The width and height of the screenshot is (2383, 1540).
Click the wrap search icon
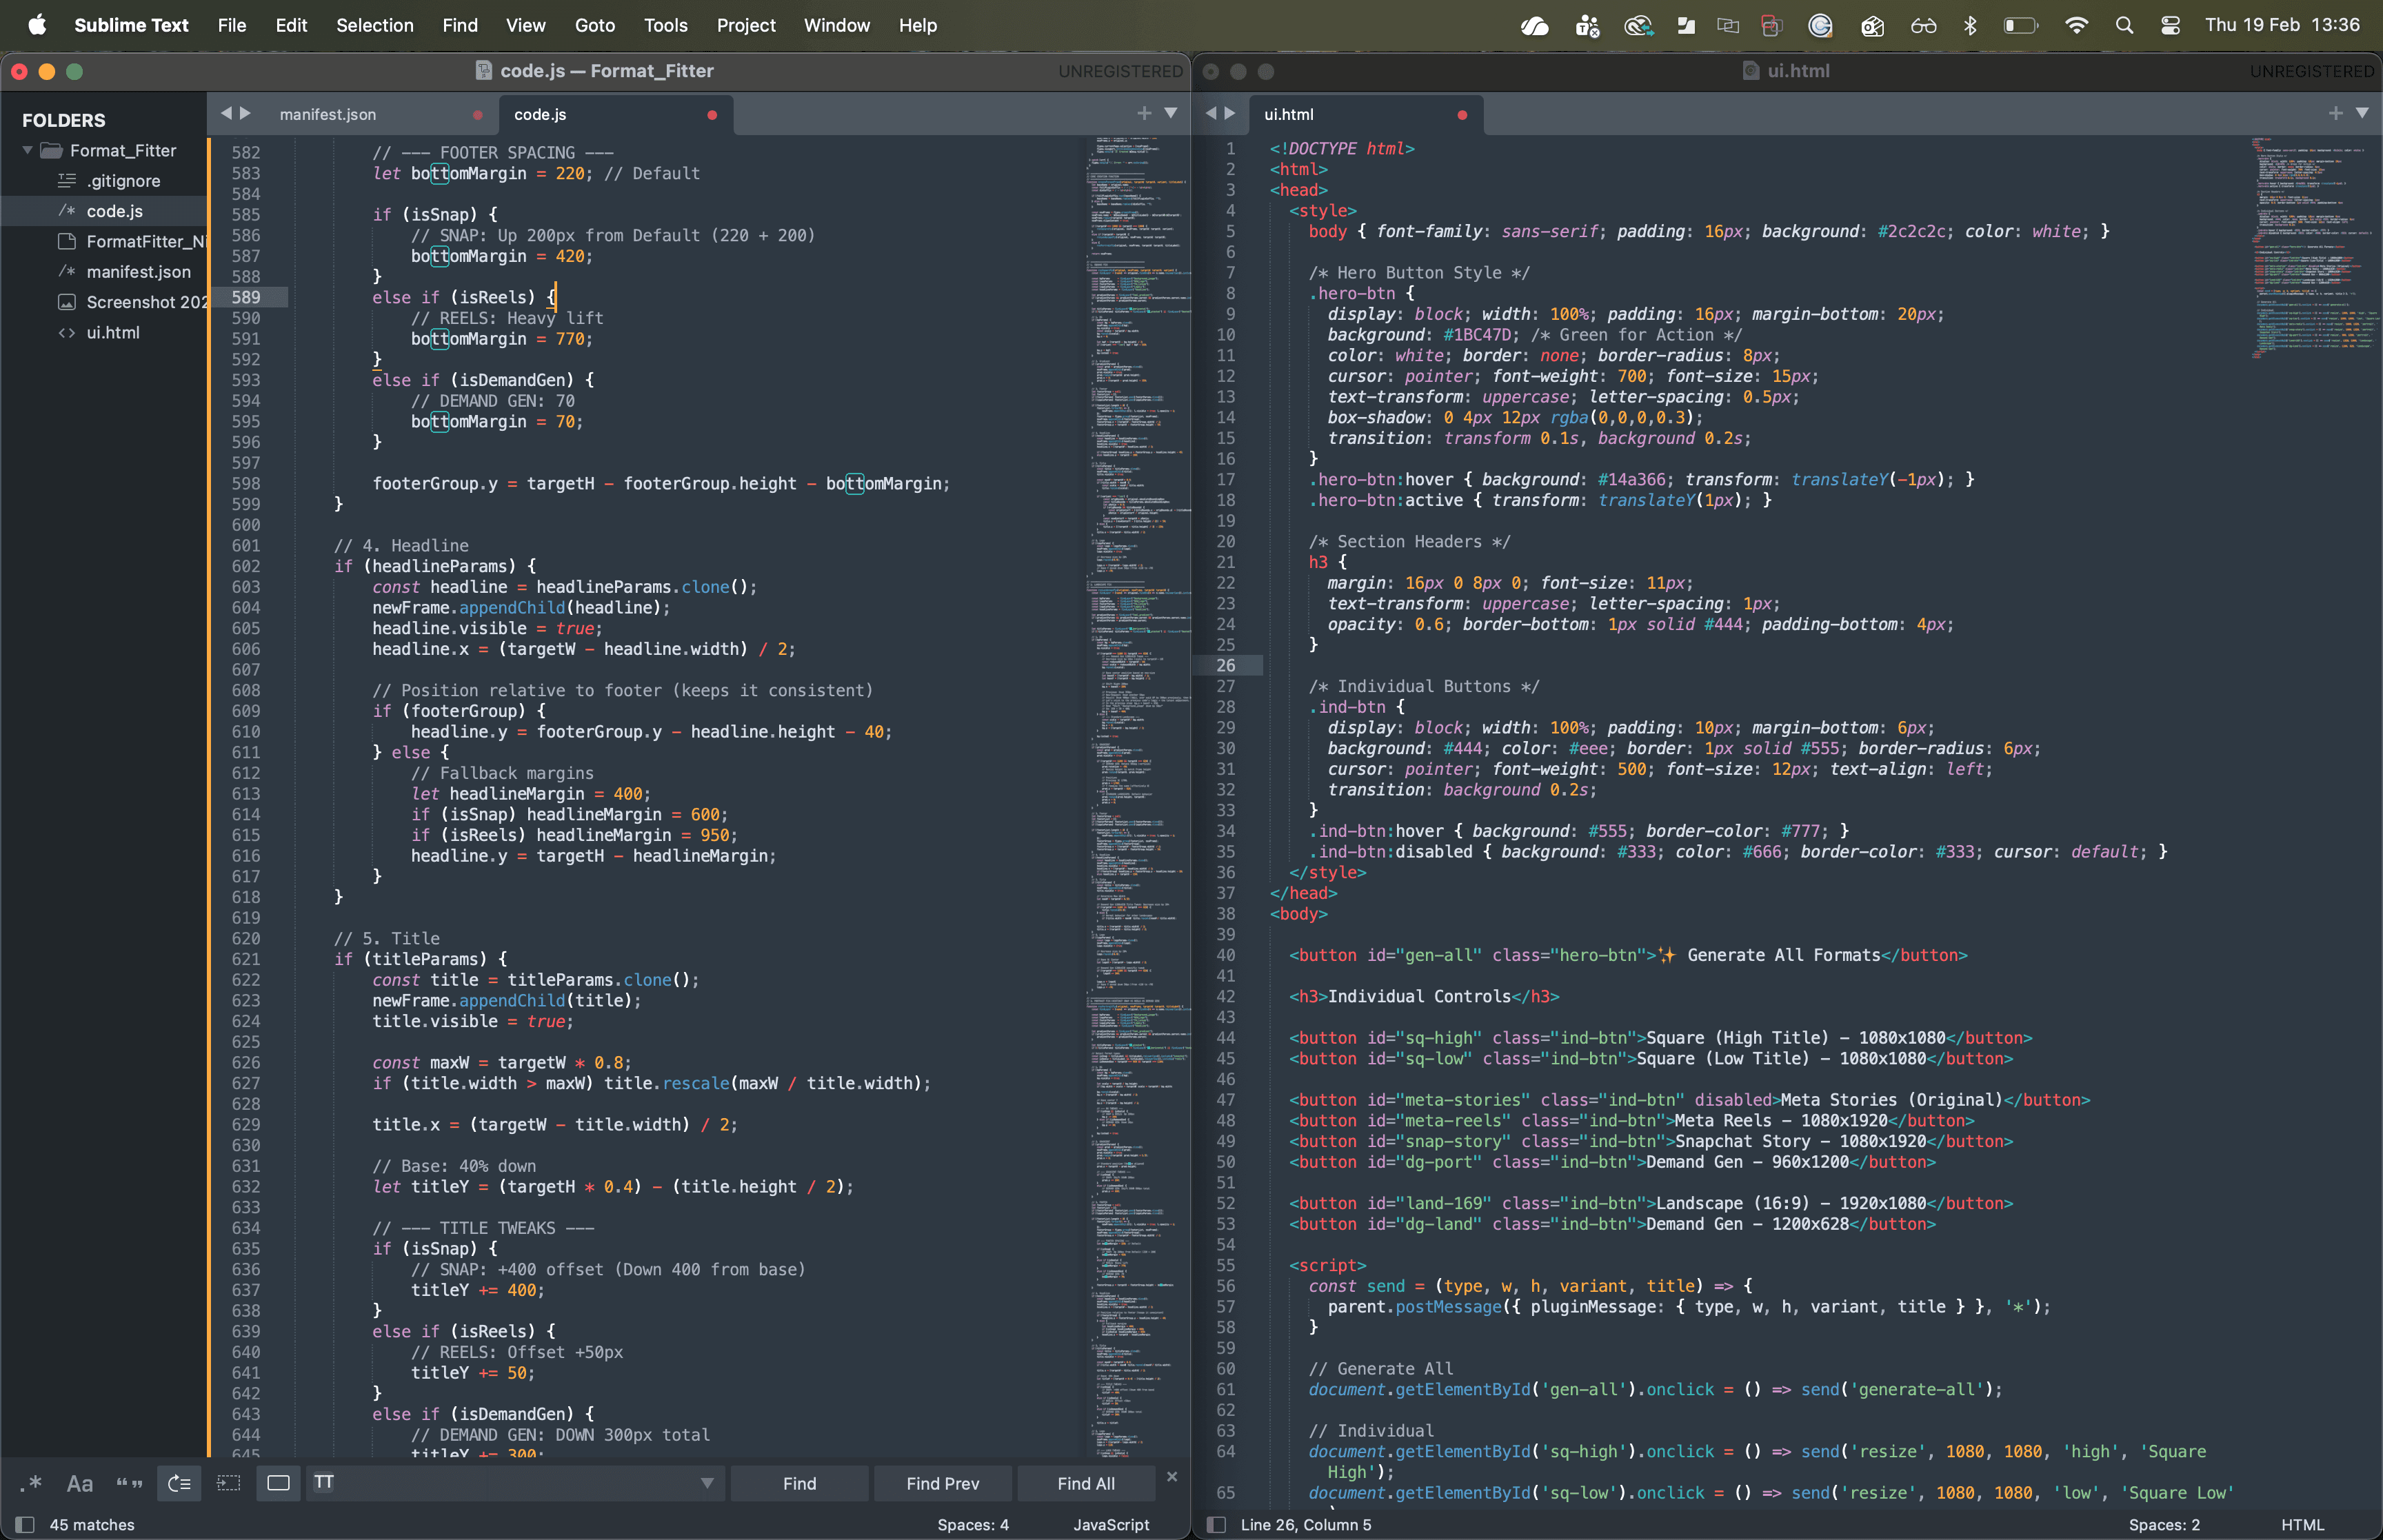(x=179, y=1483)
